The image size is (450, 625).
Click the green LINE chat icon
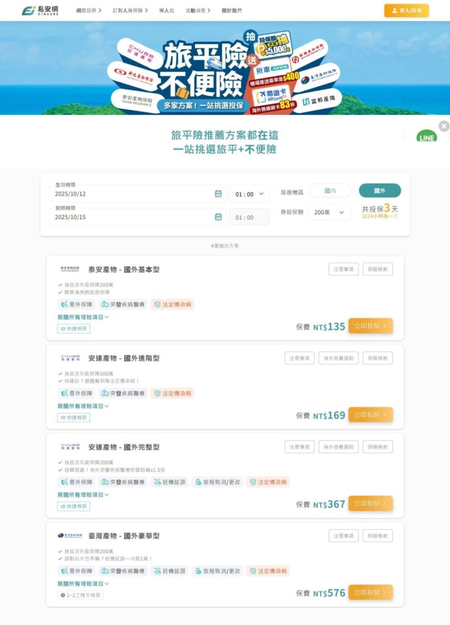coord(427,137)
